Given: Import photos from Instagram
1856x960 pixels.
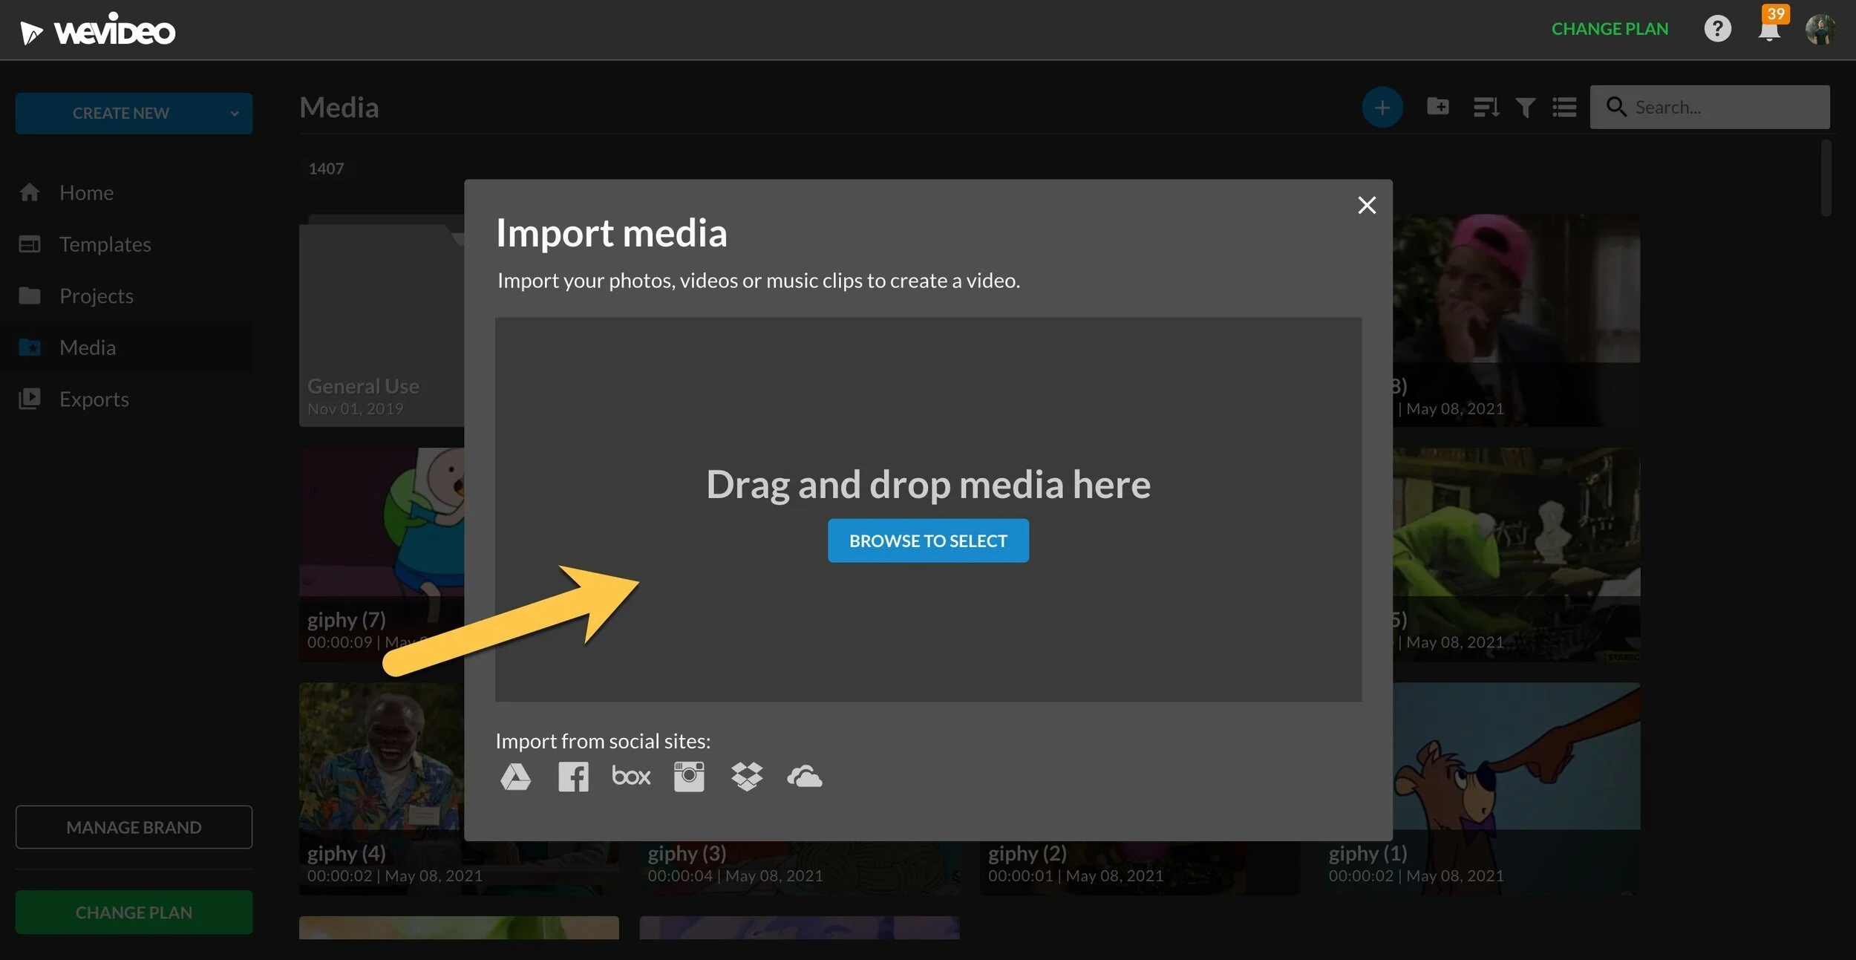Looking at the screenshot, I should coord(688,777).
